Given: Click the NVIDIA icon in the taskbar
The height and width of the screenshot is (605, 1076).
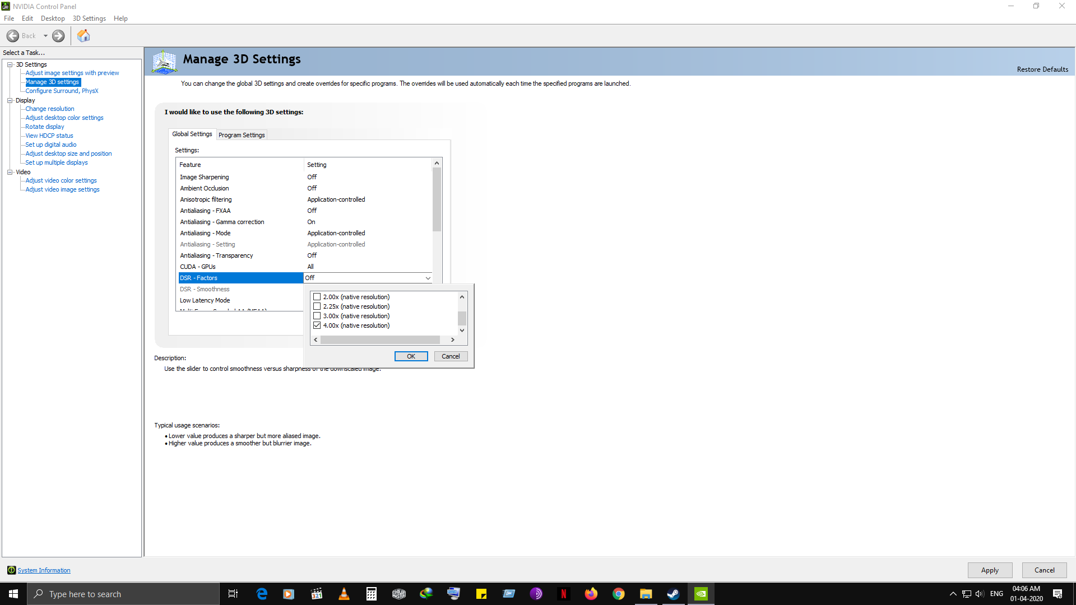Looking at the screenshot, I should [701, 594].
